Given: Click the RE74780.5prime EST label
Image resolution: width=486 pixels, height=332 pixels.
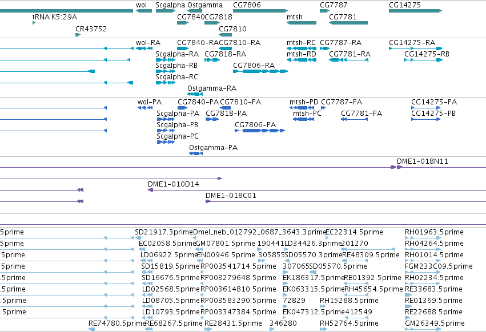Looking at the screenshot, I should coord(117,323).
